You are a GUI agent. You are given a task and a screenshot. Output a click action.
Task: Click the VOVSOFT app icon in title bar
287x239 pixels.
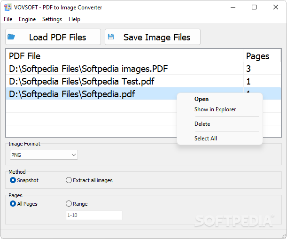click(x=8, y=8)
